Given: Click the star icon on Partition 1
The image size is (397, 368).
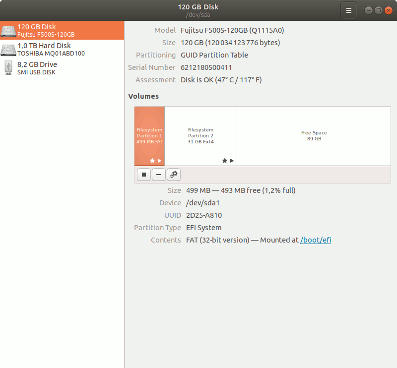Looking at the screenshot, I should tap(152, 161).
